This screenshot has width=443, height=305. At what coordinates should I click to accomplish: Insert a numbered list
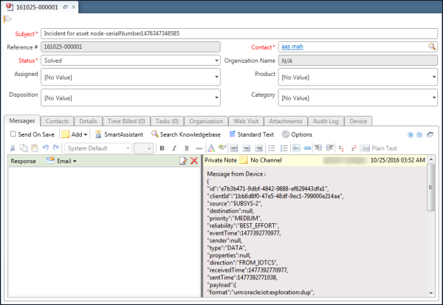pyautogui.click(x=284, y=148)
